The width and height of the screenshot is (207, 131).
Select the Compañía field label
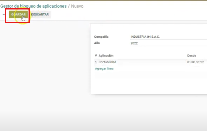(102, 37)
